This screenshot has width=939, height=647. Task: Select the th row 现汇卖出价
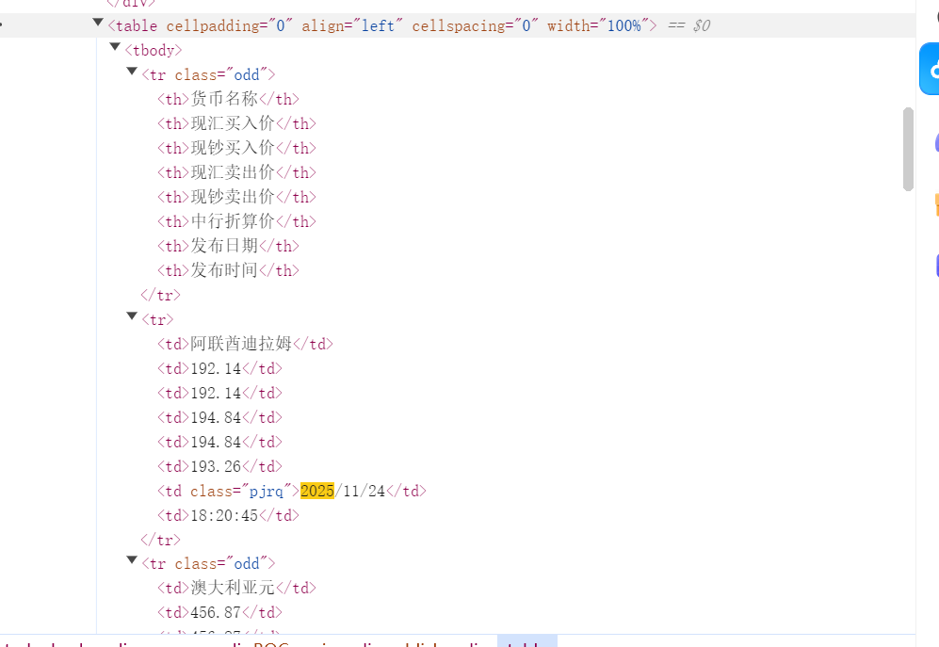(x=236, y=172)
